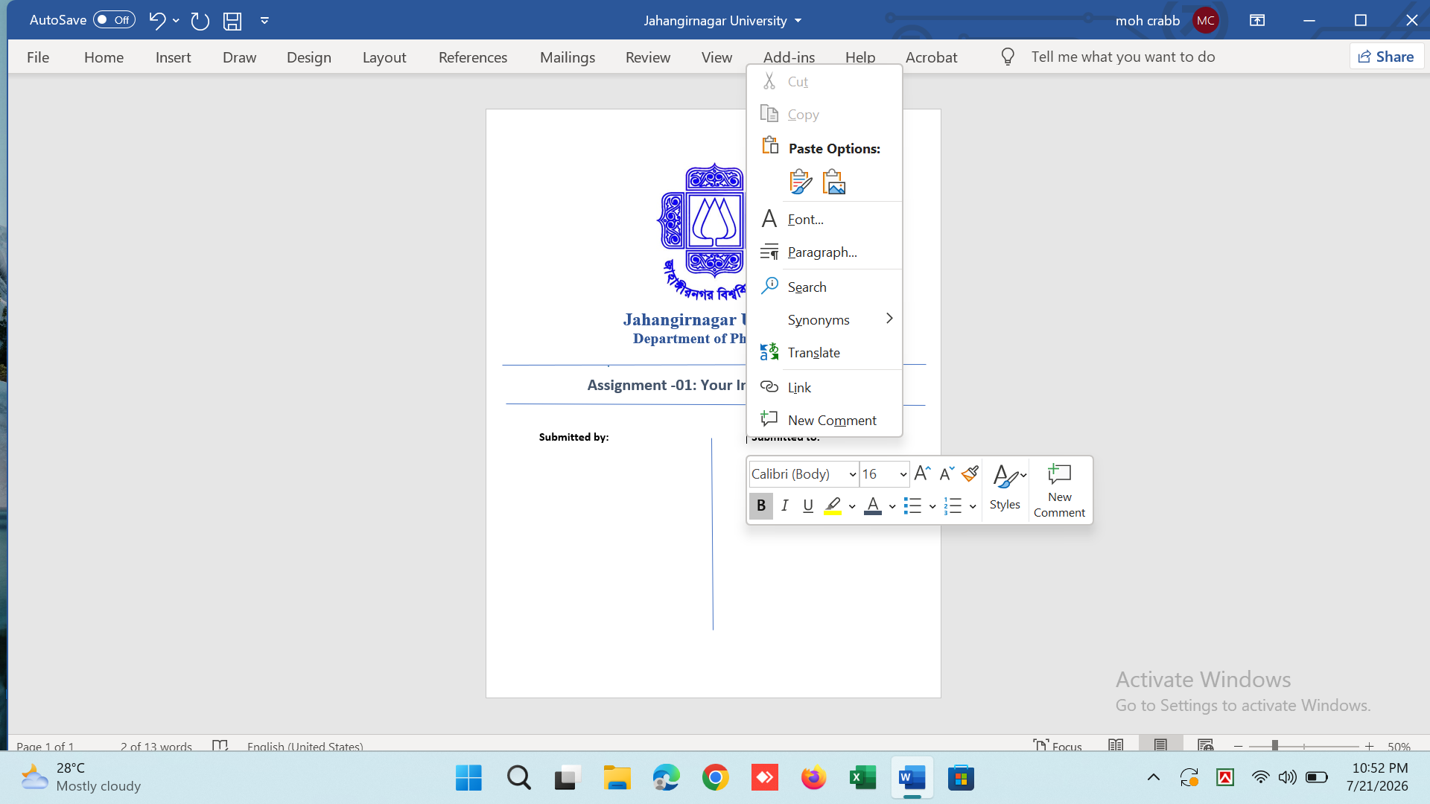Choose the Picture paste option icon
The image size is (1430, 804).
point(834,182)
